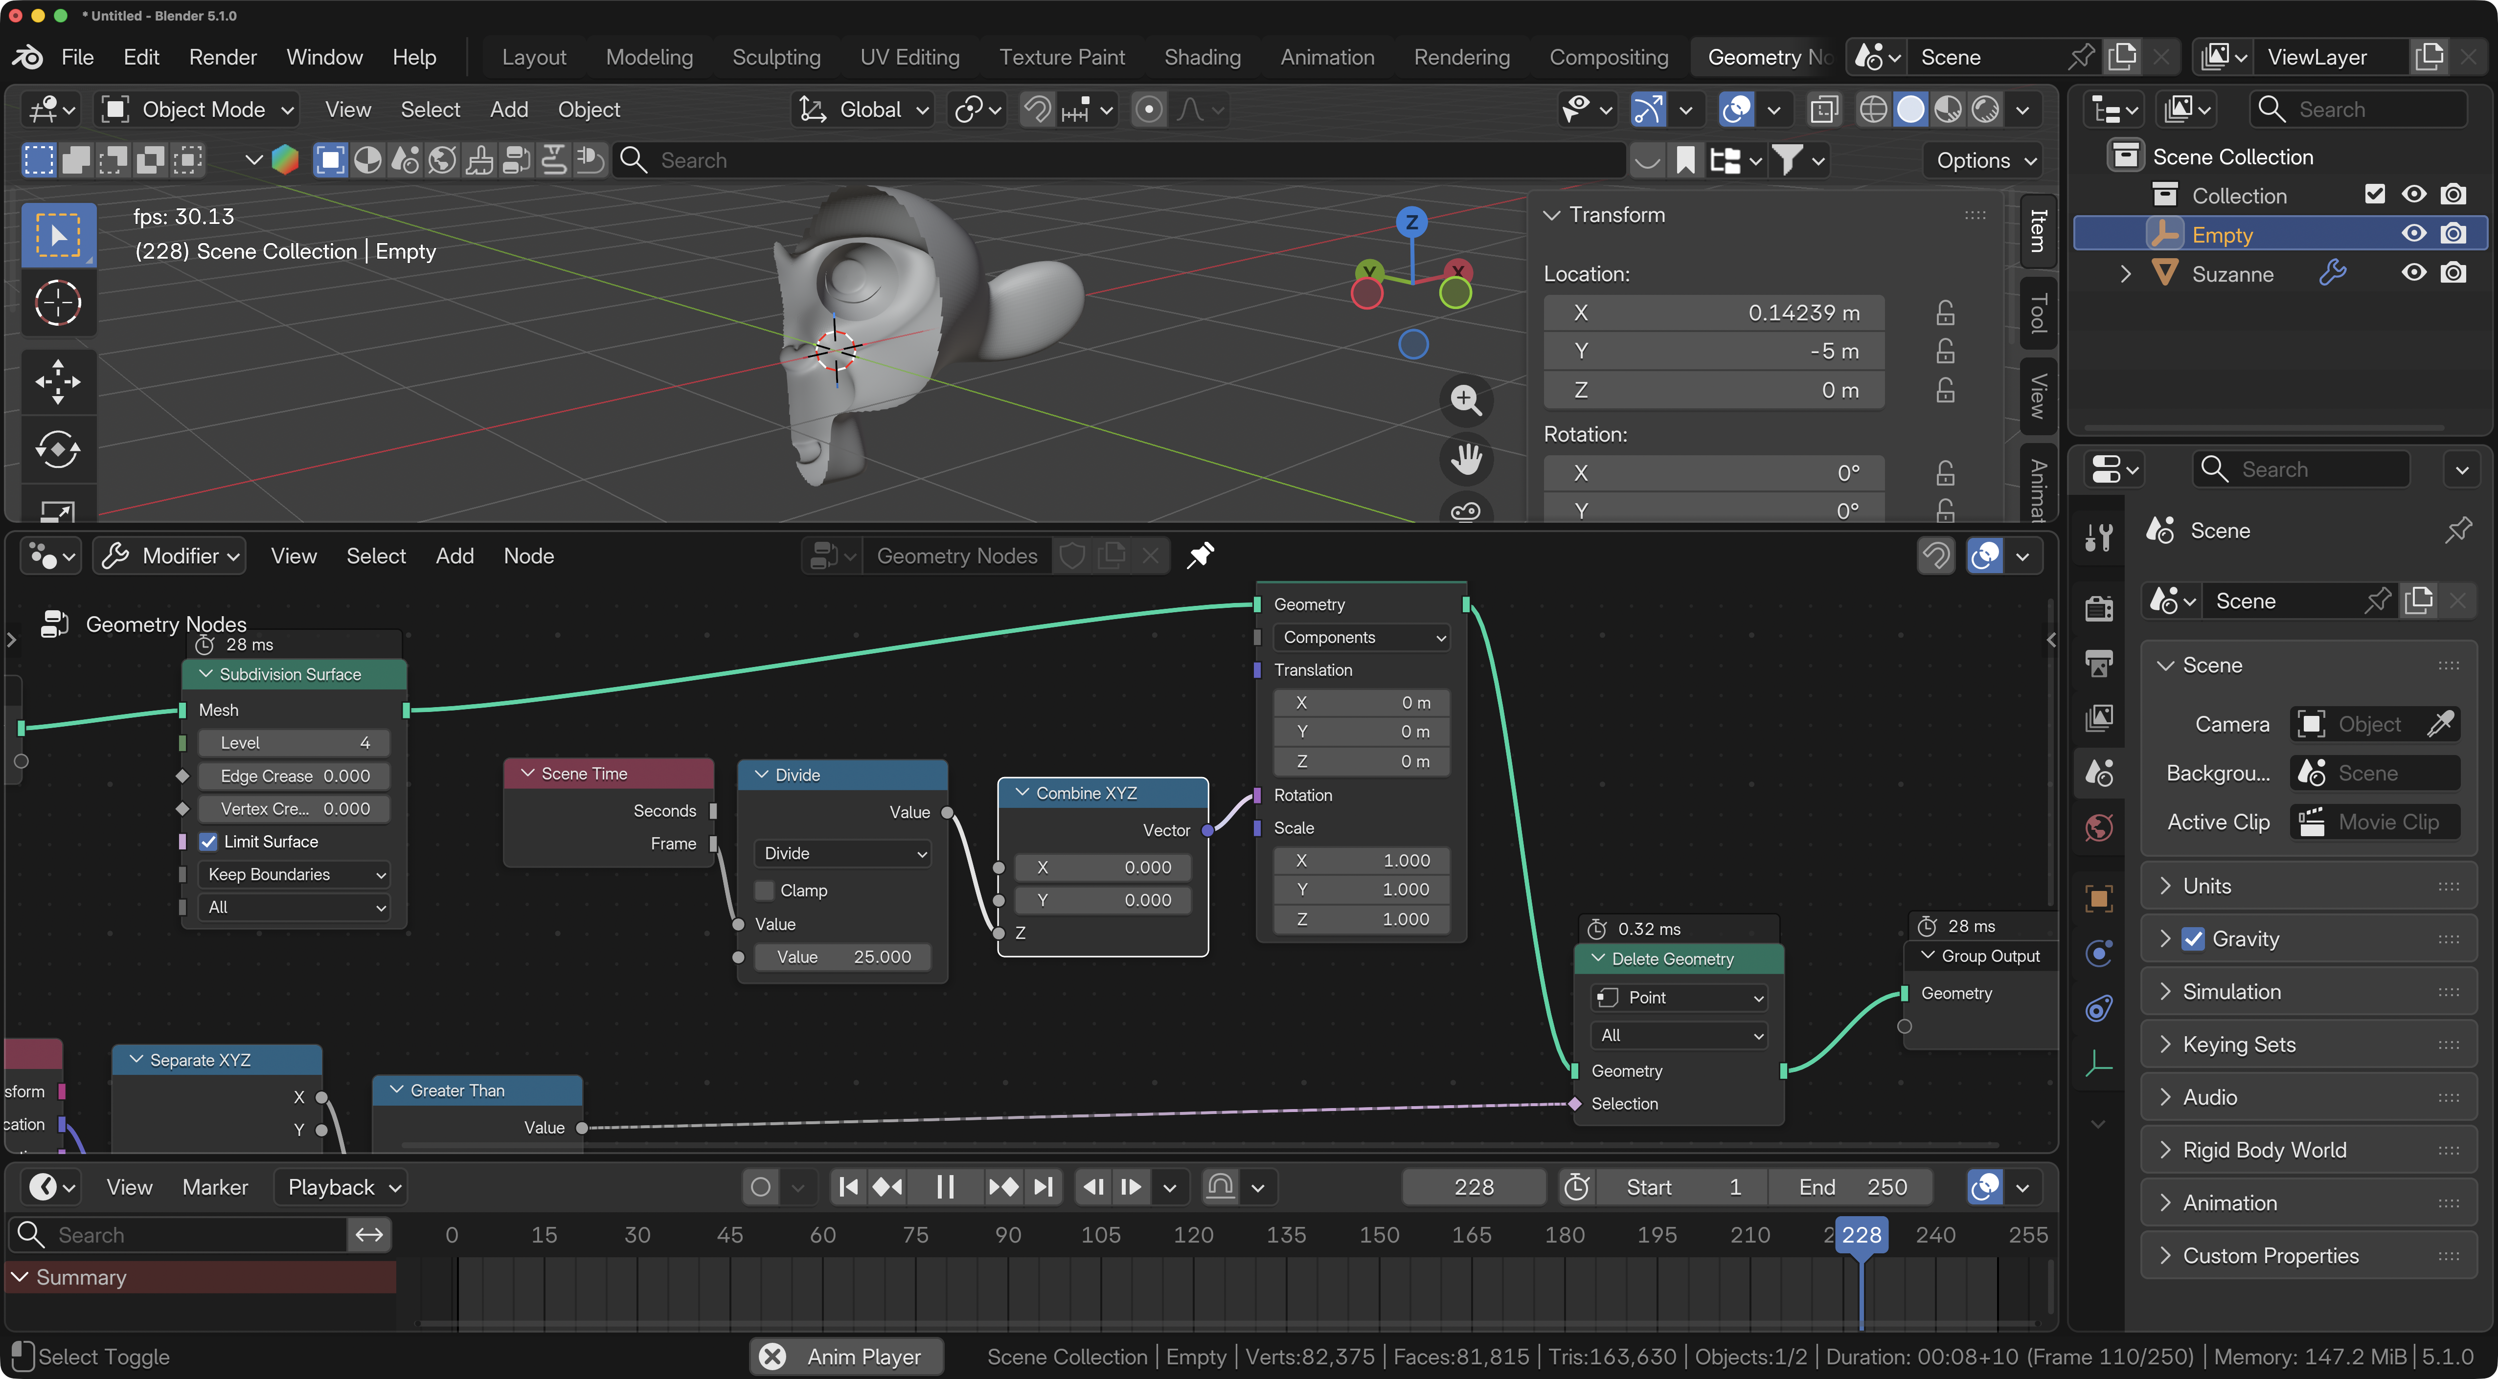Toggle lock on Location X
The height and width of the screenshot is (1379, 2498).
(x=1945, y=313)
